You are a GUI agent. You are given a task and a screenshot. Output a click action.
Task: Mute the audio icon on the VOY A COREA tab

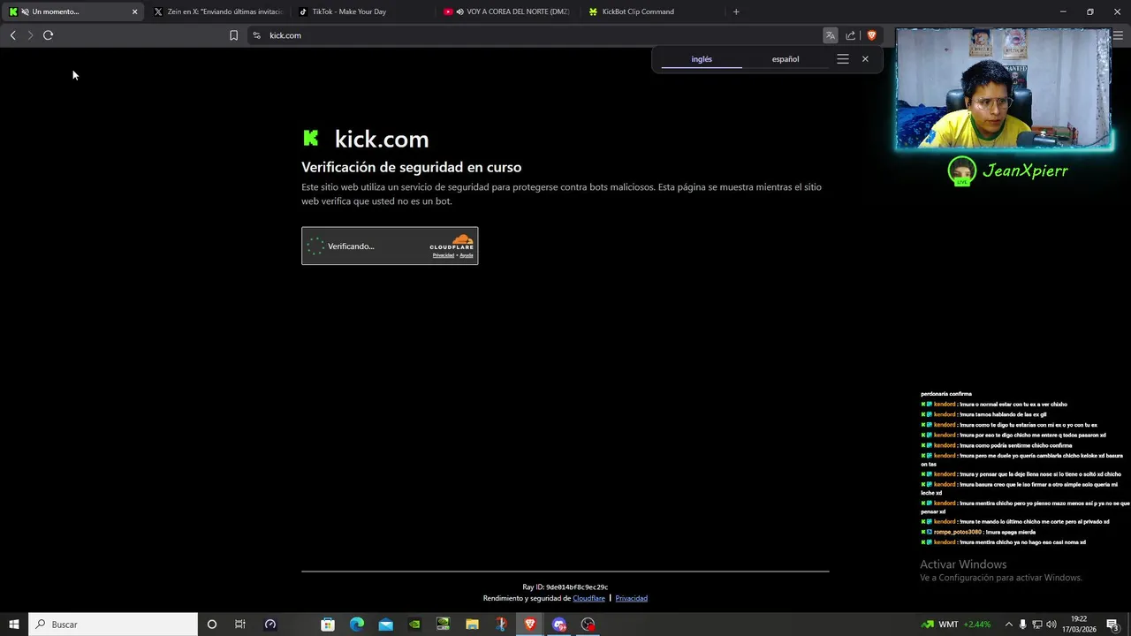coord(460,11)
